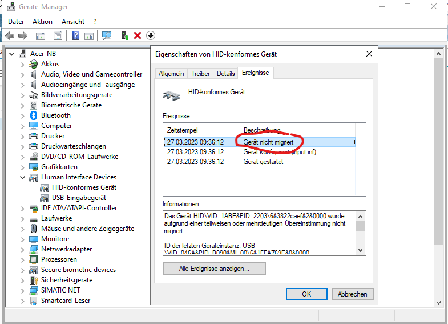Click the help question mark toolbar icon
This screenshot has height=324, width=448.
pyautogui.click(x=75, y=35)
